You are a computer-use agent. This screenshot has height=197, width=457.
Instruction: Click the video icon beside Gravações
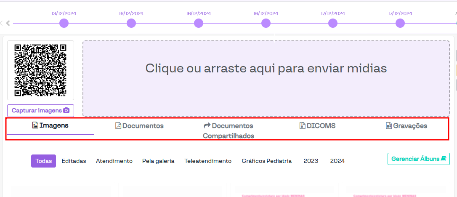click(389, 126)
